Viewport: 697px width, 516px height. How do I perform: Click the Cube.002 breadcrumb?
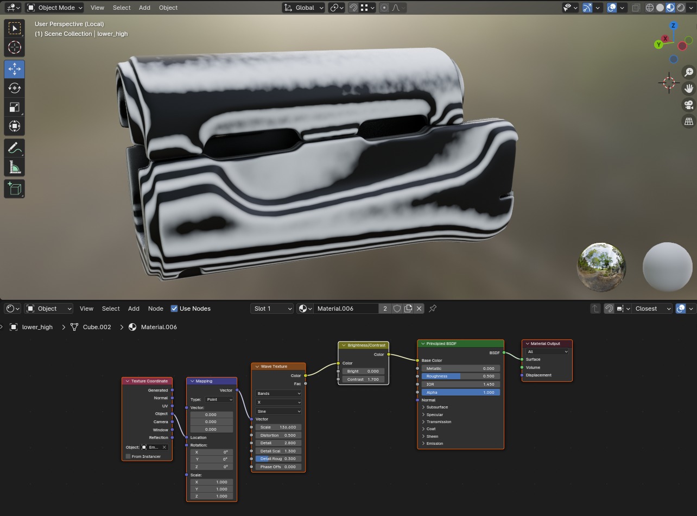pos(97,327)
